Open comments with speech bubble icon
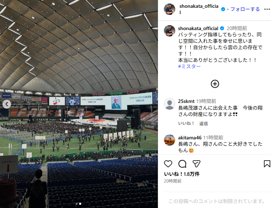This screenshot has height=208, width=271. tap(182, 164)
